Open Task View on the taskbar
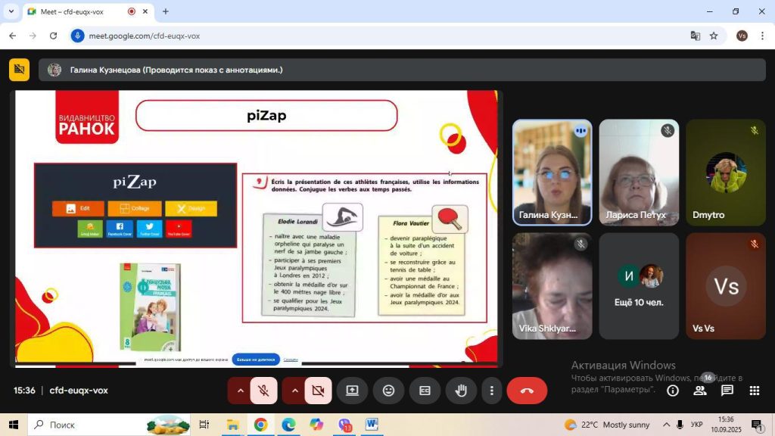775x436 pixels. [x=204, y=425]
